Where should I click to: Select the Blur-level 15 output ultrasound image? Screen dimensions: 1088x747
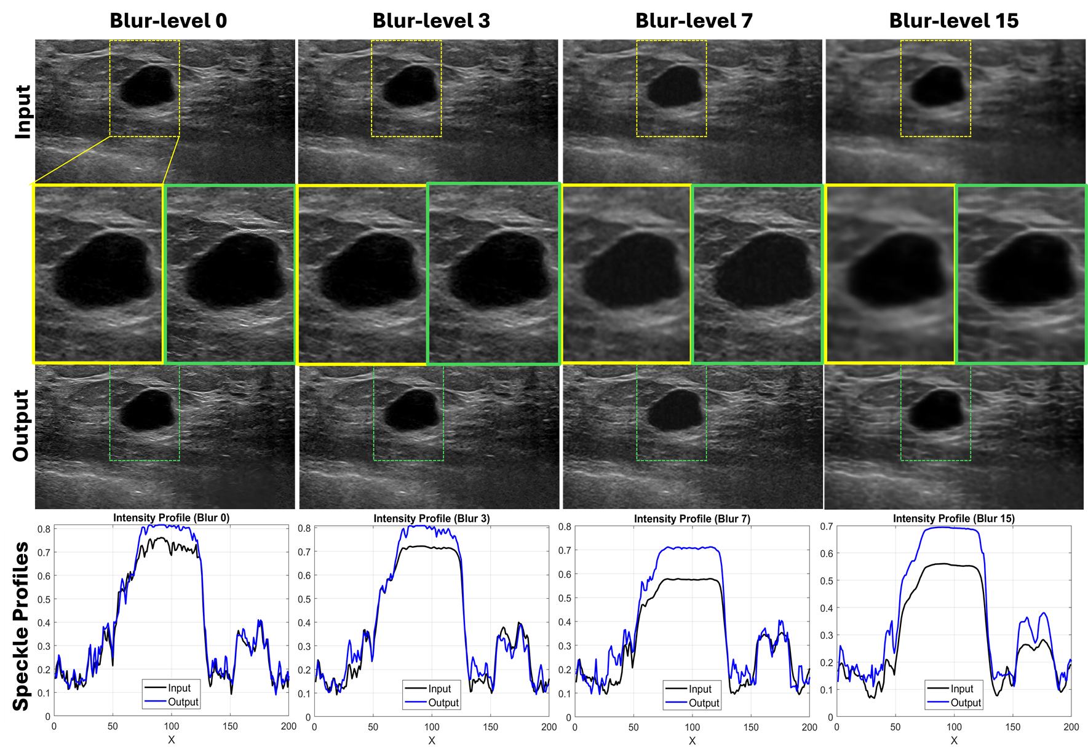click(954, 437)
